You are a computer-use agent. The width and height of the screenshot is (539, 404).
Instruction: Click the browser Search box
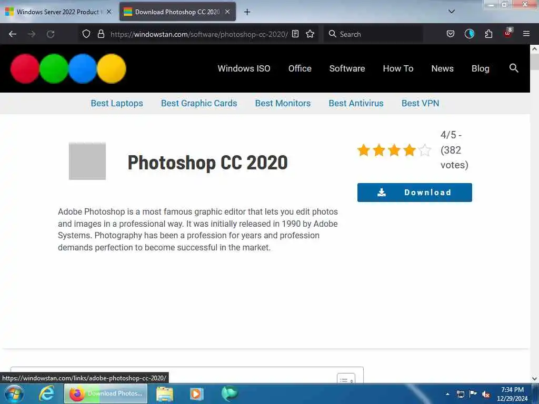pyautogui.click(x=373, y=34)
